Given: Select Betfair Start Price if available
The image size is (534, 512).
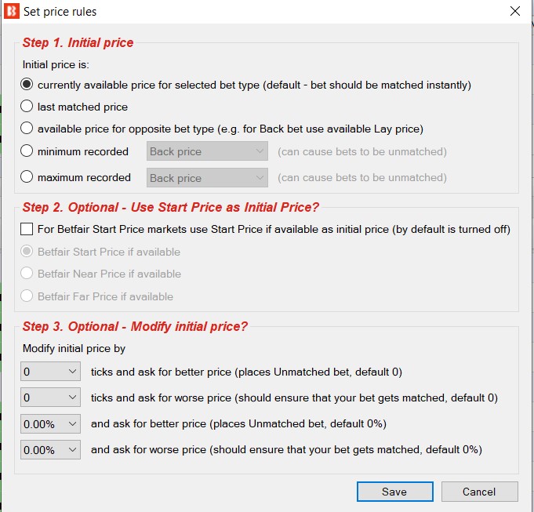Looking at the screenshot, I should 27,251.
